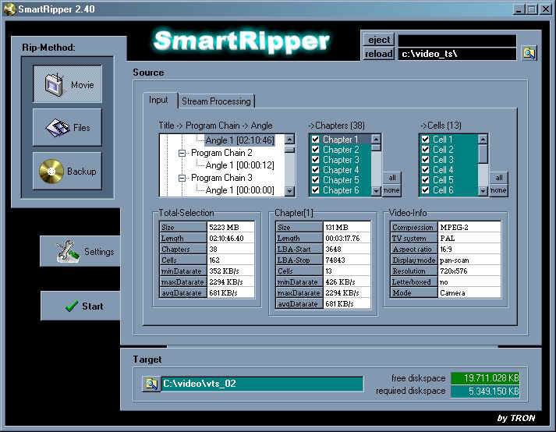Pick the Backup gold disc icon

(x=51, y=172)
